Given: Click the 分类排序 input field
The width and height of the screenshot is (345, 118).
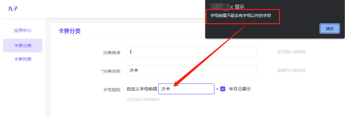Looking at the screenshot, I should click(192, 52).
